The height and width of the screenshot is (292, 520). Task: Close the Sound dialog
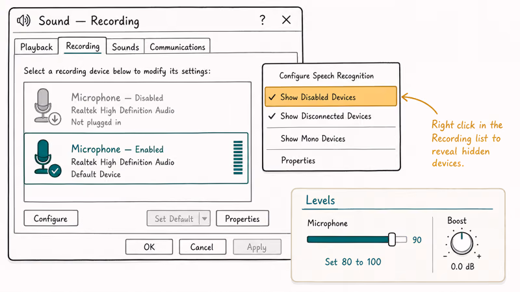[x=286, y=20]
